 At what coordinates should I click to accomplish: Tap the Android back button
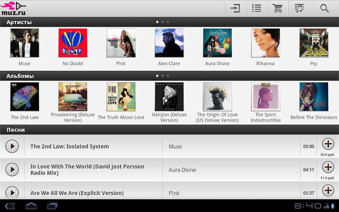[10, 206]
